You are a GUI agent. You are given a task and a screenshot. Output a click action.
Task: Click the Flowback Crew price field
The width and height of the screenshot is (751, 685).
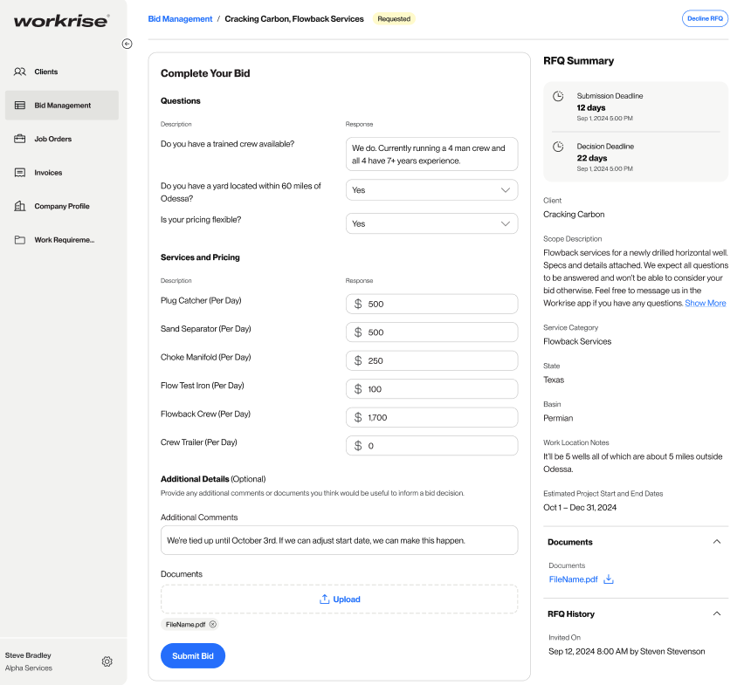coord(431,417)
